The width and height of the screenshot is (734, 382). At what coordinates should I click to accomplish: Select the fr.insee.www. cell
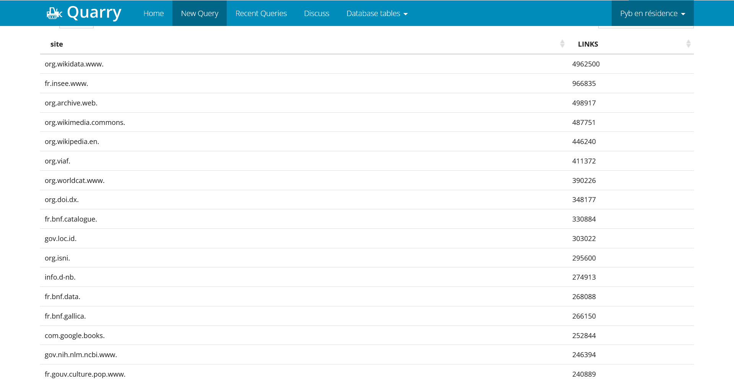click(304, 84)
